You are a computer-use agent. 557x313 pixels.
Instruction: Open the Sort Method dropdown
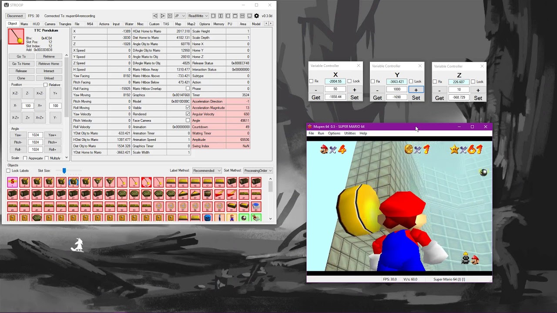(x=258, y=171)
